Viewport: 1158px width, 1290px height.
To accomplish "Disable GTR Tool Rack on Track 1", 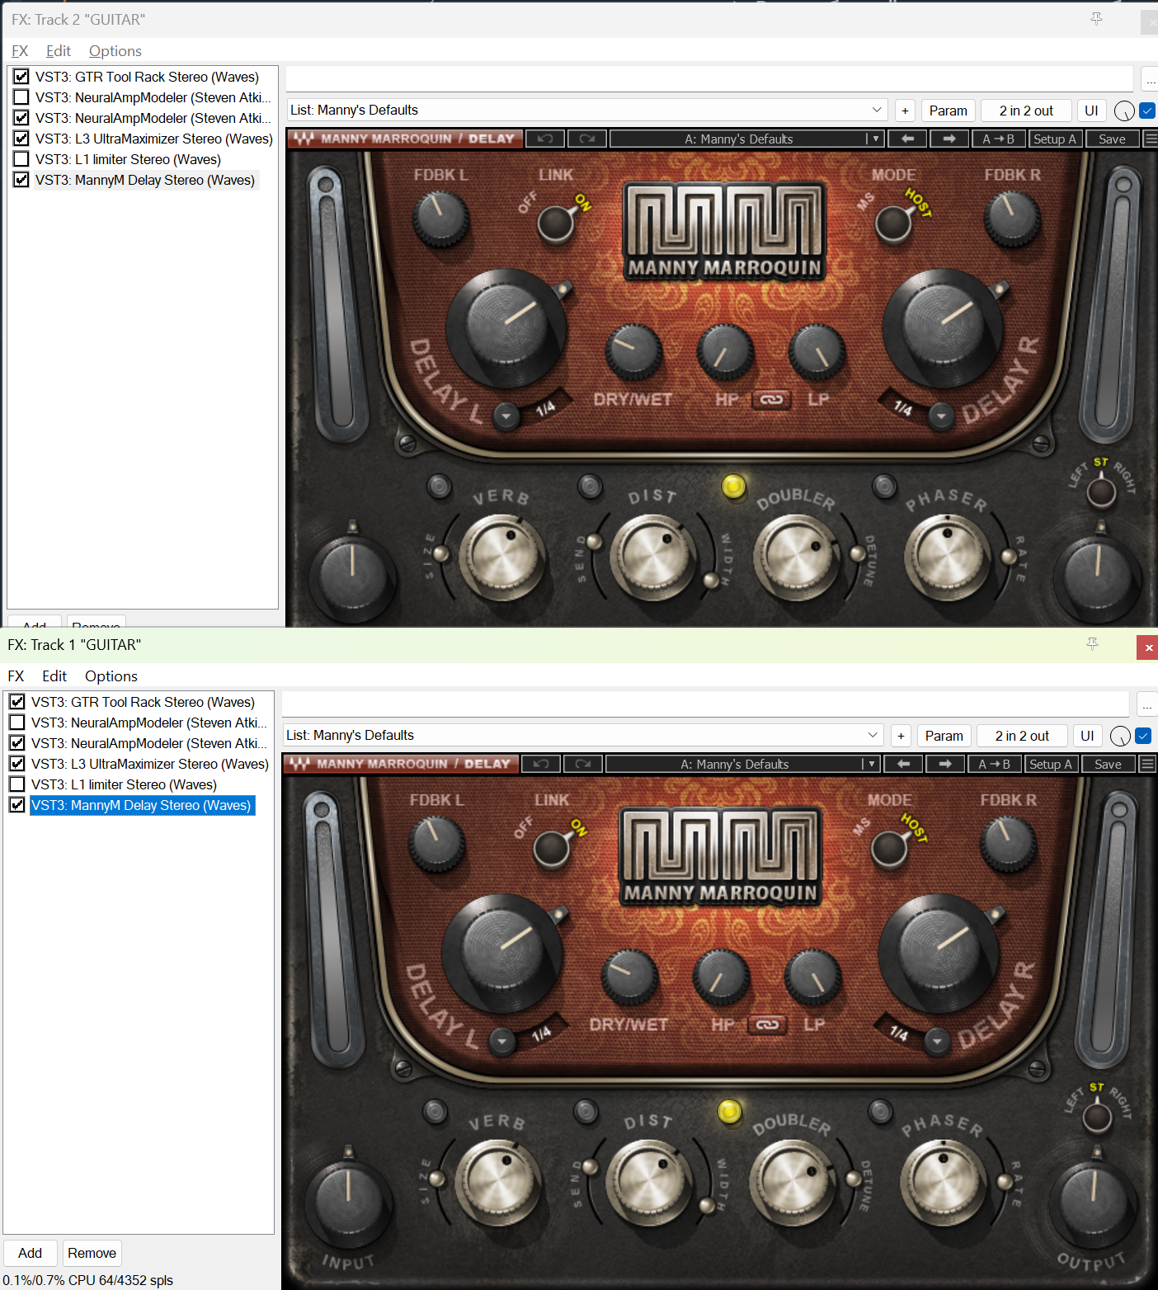I will coord(17,702).
